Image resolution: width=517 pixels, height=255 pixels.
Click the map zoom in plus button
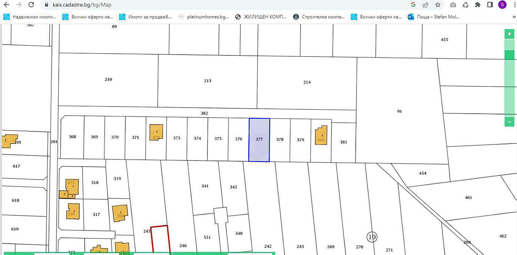509,34
